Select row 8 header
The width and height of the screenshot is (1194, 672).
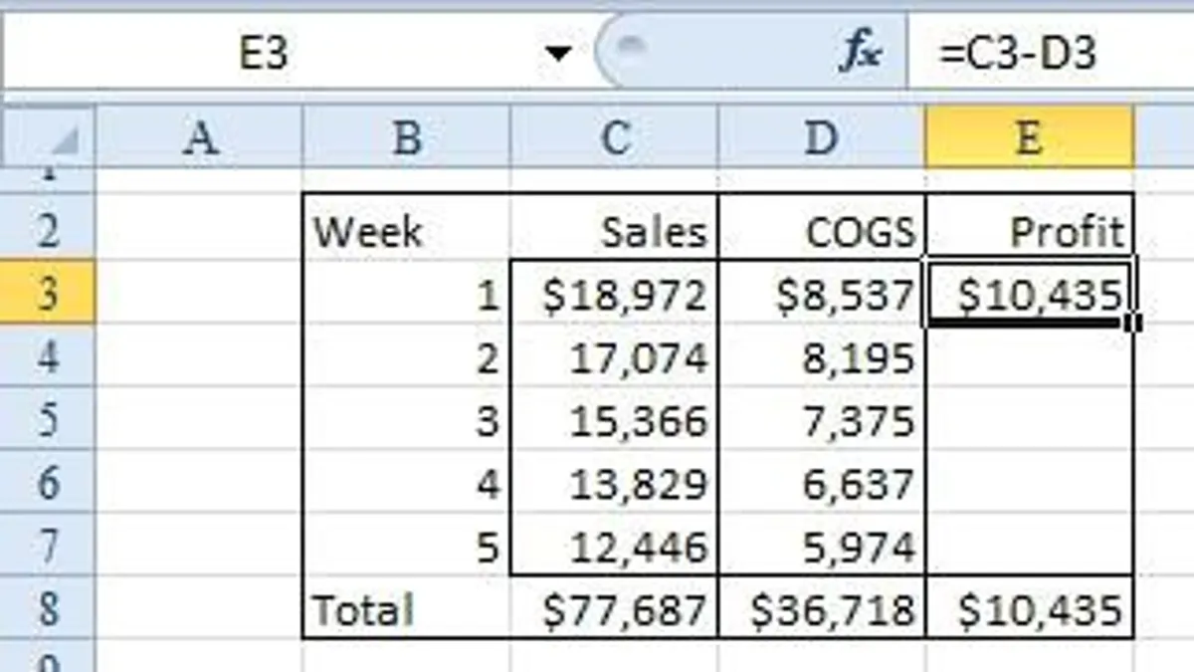pyautogui.click(x=47, y=609)
